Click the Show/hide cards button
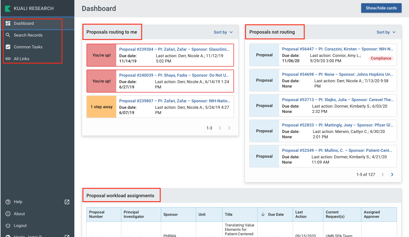 tap(381, 8)
